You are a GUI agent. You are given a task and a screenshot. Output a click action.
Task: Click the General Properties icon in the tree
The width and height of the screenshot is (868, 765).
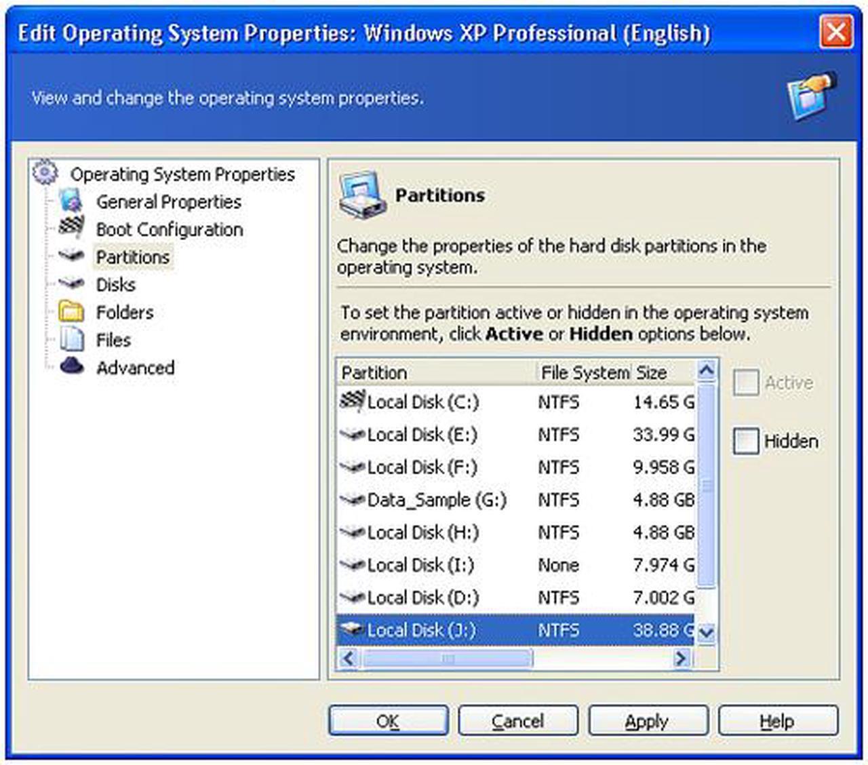coord(71,201)
